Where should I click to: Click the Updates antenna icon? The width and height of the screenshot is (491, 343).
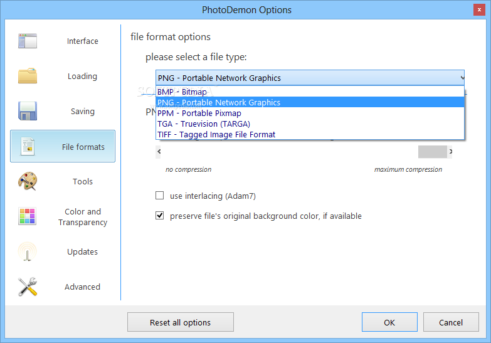(28, 251)
